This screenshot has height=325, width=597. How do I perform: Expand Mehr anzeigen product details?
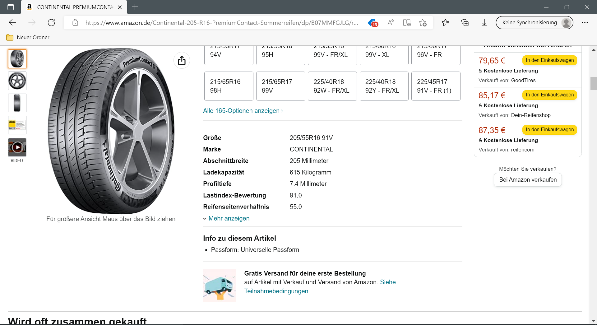(229, 218)
